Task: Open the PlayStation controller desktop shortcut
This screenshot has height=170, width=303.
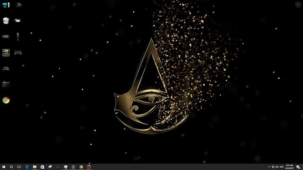Action: [18, 52]
